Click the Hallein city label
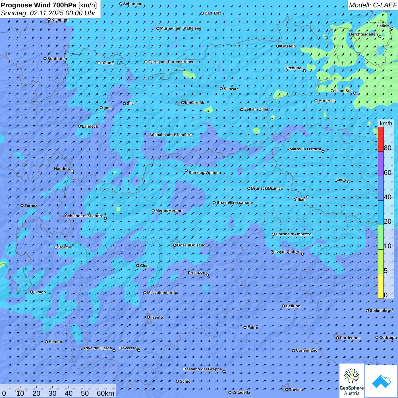 383,26
